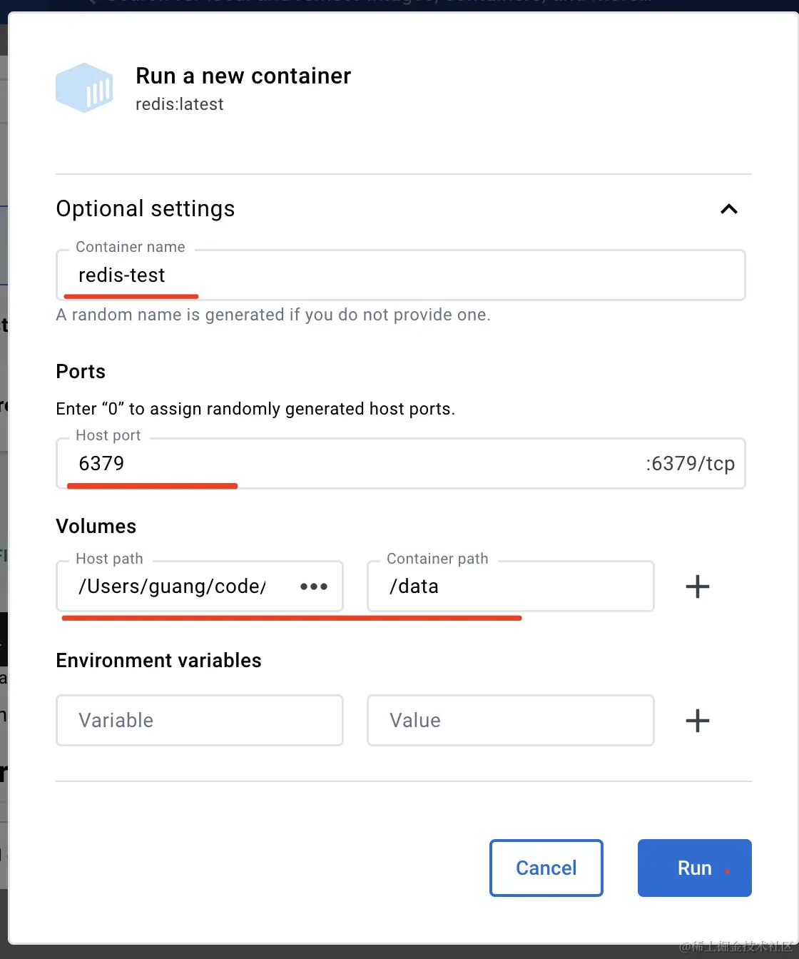Click the blue container image icon
Image resolution: width=799 pixels, height=959 pixels.
[84, 88]
